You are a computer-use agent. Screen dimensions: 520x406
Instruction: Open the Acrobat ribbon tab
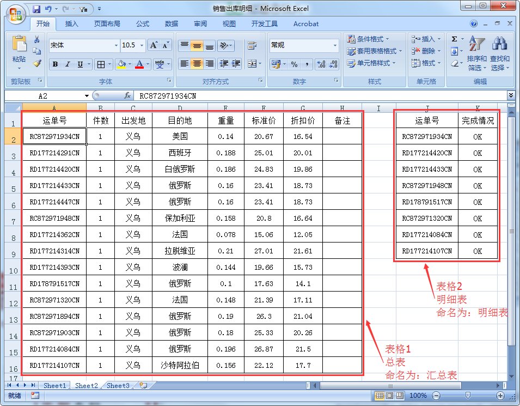click(305, 23)
